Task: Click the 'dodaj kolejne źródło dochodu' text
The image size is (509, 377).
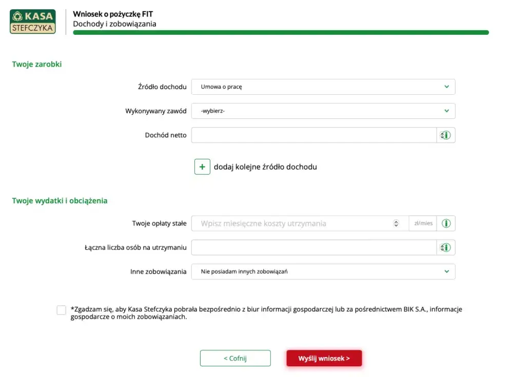Action: 265,167
